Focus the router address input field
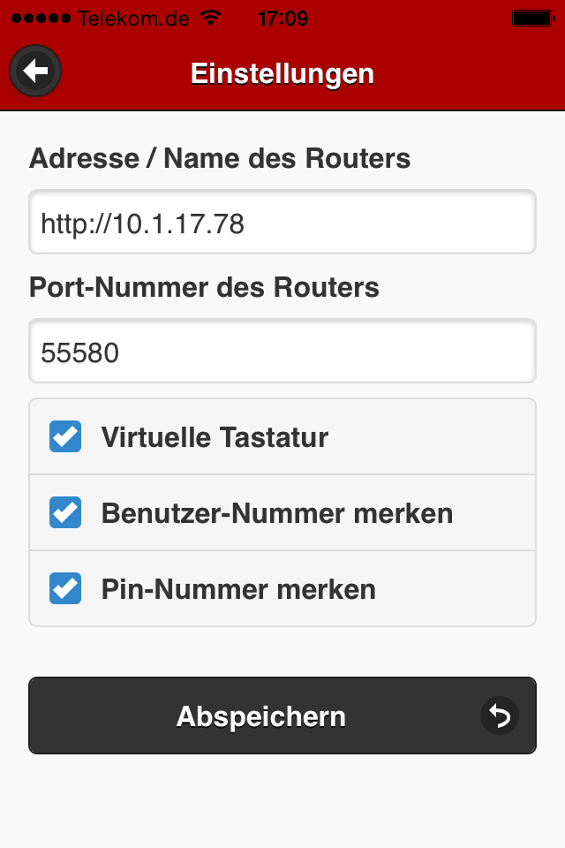The height and width of the screenshot is (848, 565). pyautogui.click(x=282, y=223)
